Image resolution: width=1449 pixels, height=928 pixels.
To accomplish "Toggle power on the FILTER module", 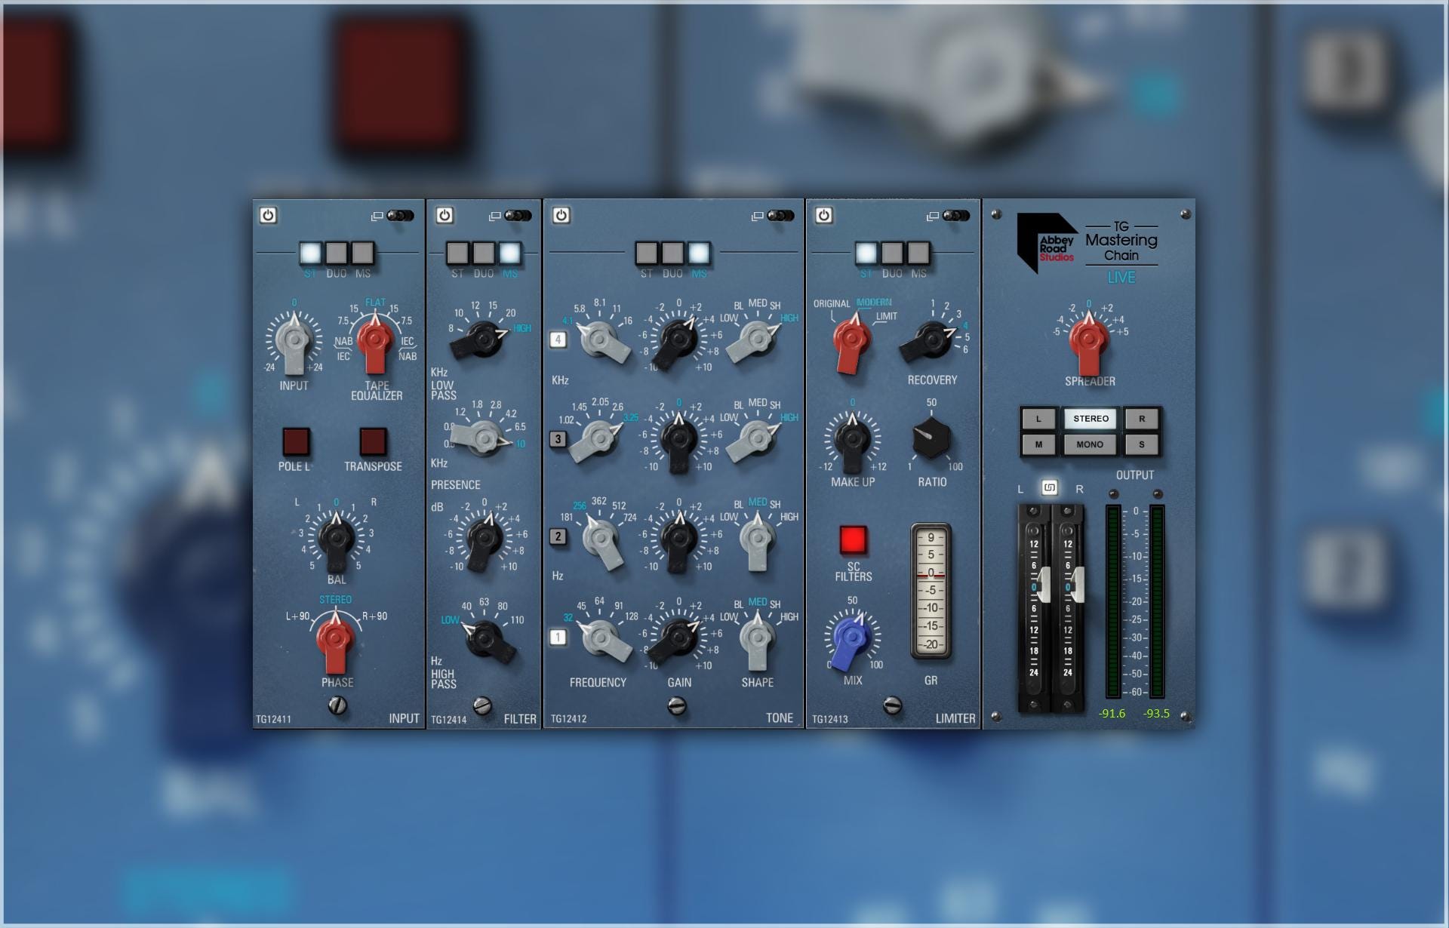I will coord(445,216).
